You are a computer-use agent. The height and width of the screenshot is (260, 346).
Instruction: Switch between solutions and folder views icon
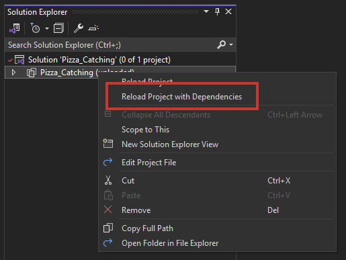point(15,28)
